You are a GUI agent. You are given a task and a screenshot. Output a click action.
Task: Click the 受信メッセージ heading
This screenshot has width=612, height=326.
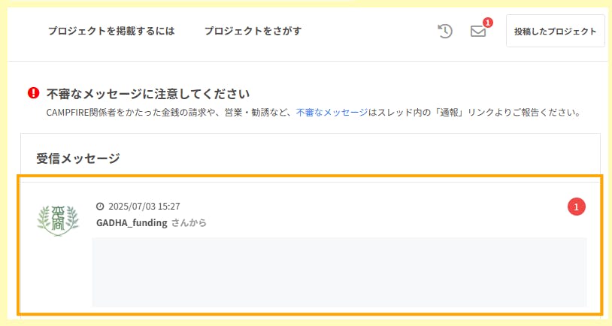(x=78, y=158)
